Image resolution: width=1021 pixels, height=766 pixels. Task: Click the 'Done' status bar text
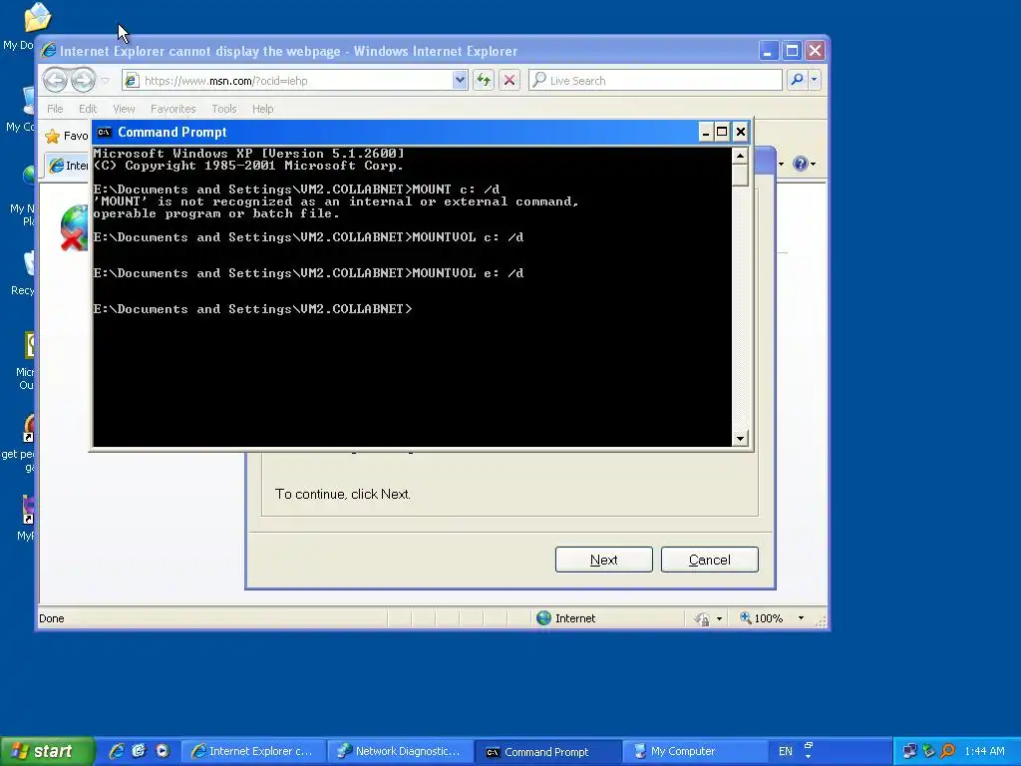52,618
